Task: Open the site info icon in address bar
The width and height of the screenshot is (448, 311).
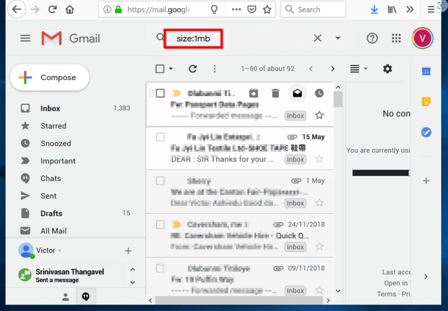Action: point(107,10)
